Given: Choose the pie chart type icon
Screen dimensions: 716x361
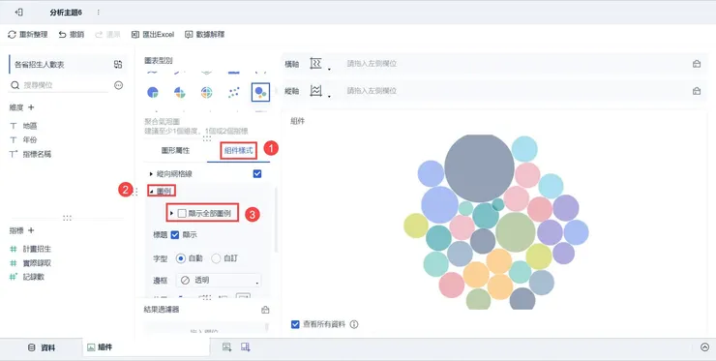Looking at the screenshot, I should [153, 92].
